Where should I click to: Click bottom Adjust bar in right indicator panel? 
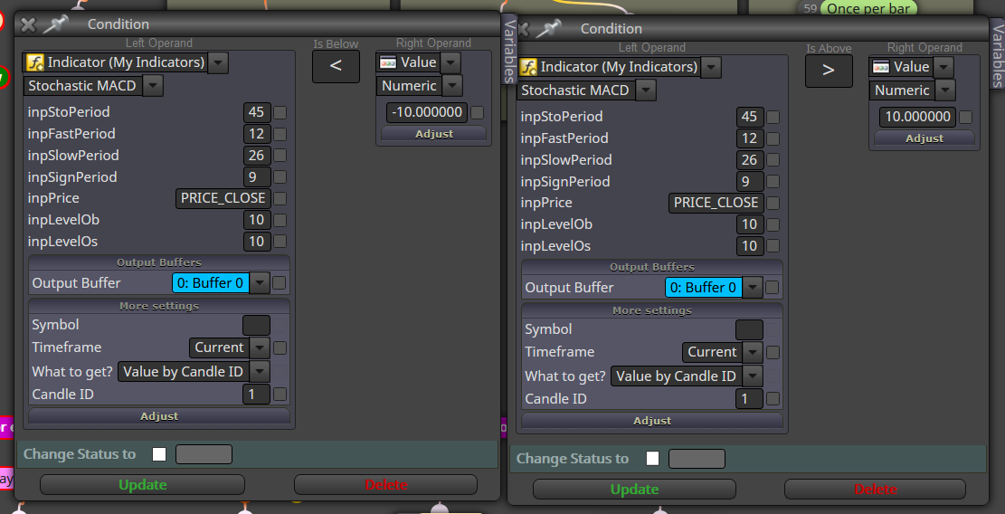click(652, 421)
